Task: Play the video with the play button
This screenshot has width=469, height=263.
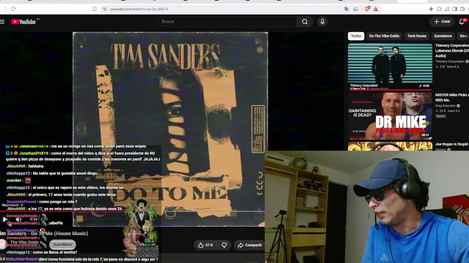Action: [5, 219]
